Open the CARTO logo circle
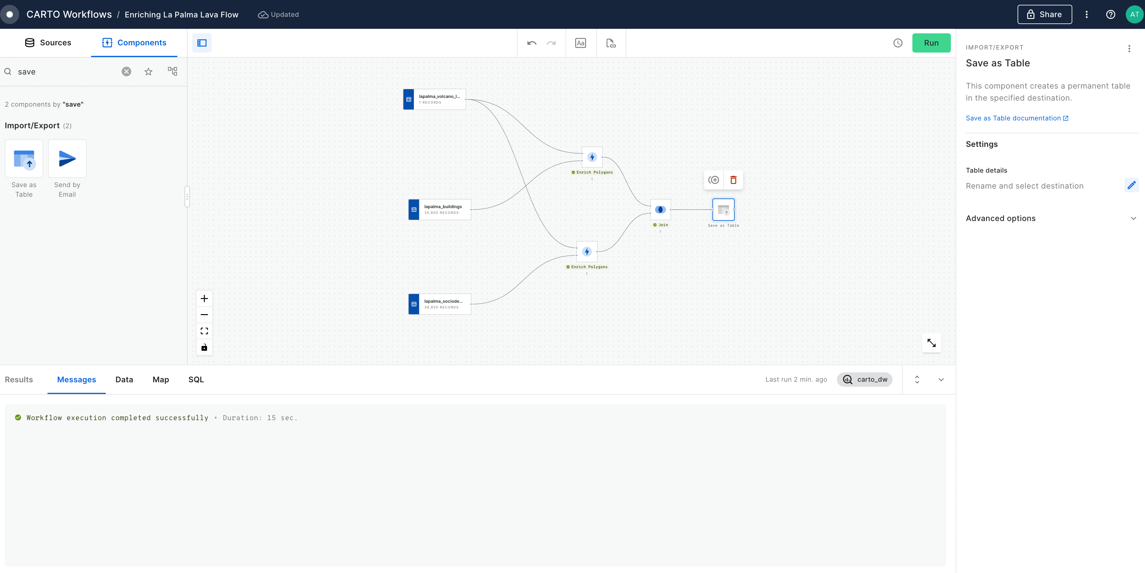Image resolution: width=1145 pixels, height=573 pixels. tap(9, 14)
